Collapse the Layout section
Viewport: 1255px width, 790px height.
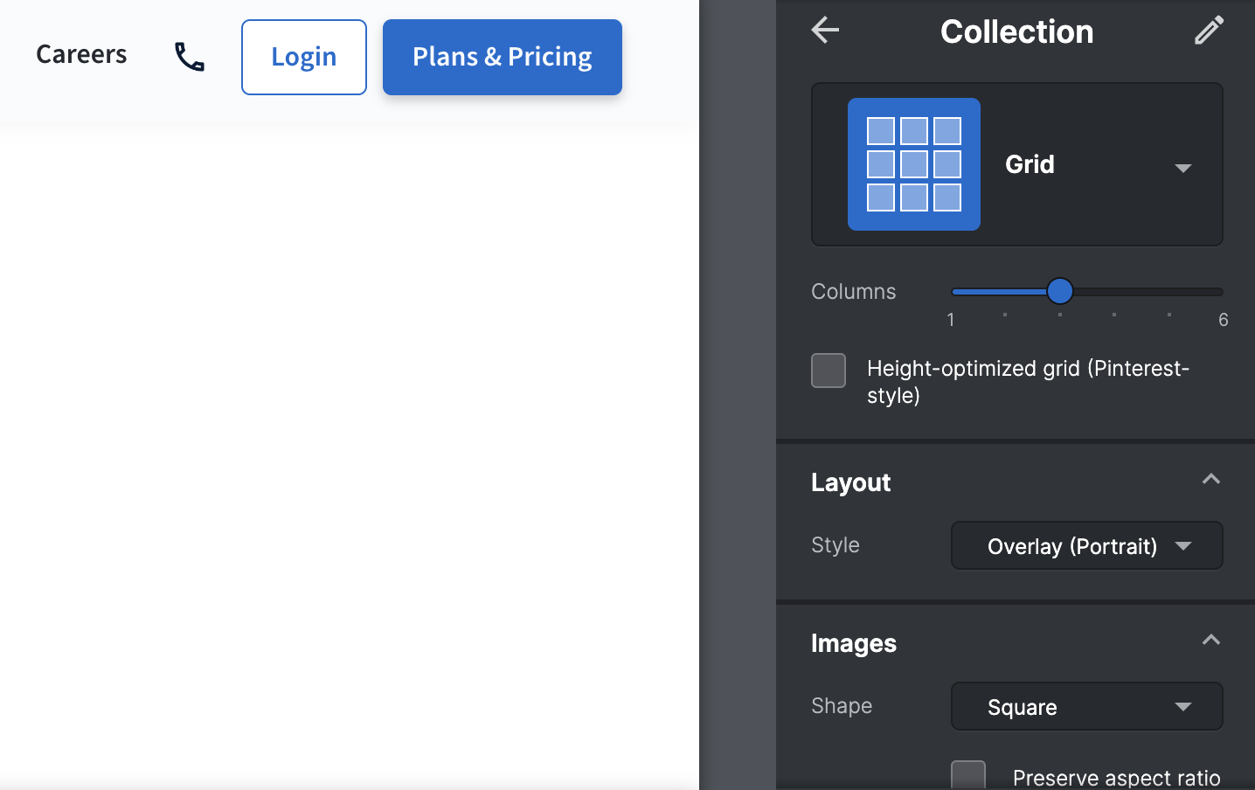click(1211, 479)
